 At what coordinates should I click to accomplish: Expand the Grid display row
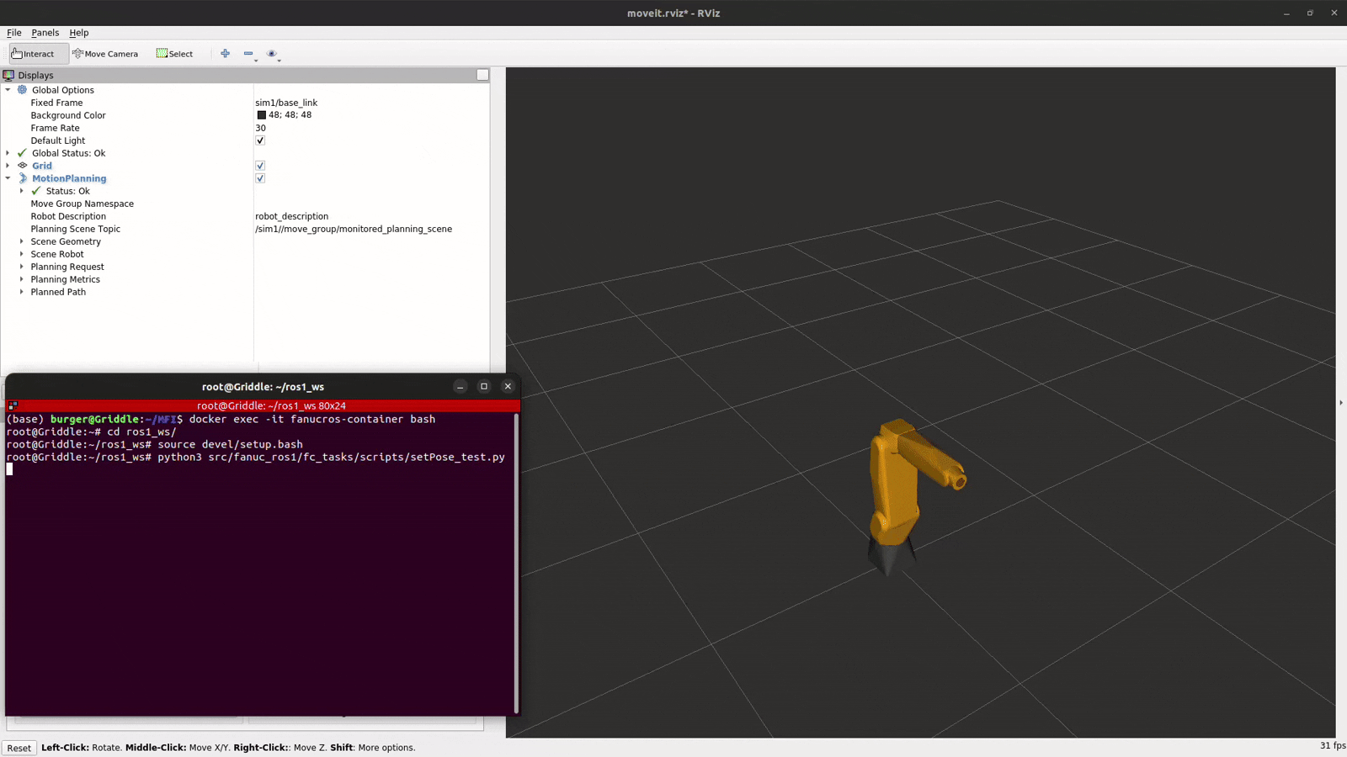(x=8, y=166)
